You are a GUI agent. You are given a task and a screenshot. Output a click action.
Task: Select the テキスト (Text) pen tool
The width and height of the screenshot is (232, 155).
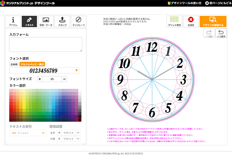pos(29,21)
